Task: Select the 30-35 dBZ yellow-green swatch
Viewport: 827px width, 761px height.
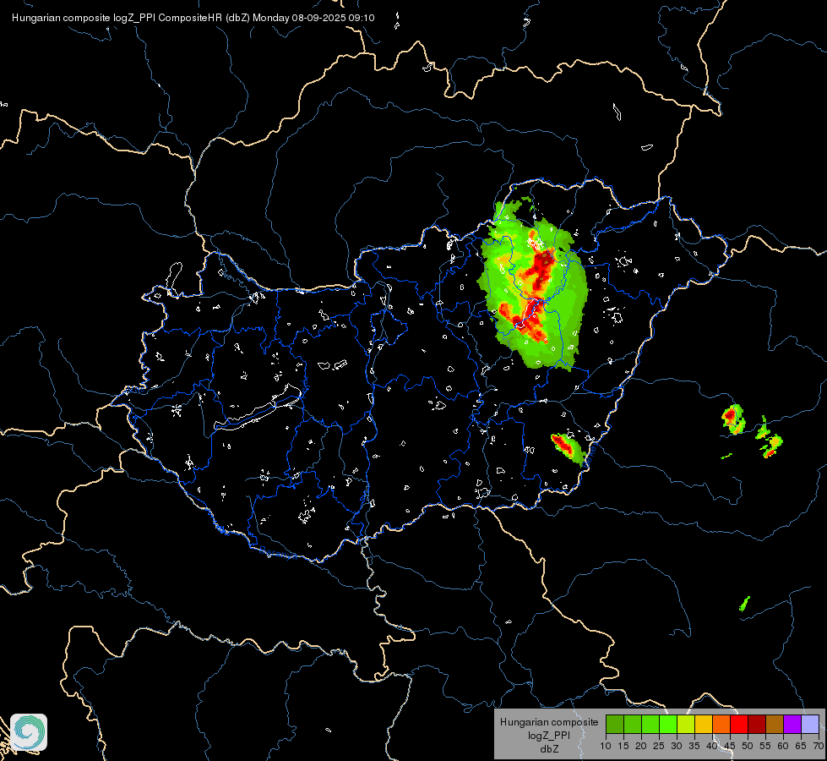Action: (x=686, y=724)
